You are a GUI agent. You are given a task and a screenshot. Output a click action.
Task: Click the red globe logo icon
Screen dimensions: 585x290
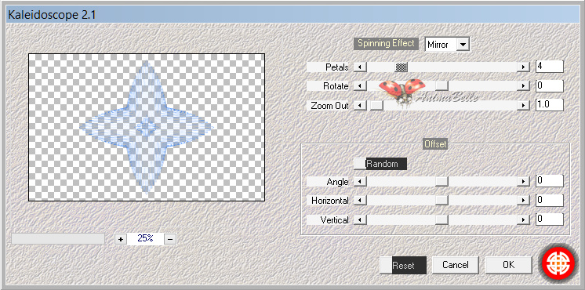pyautogui.click(x=558, y=264)
